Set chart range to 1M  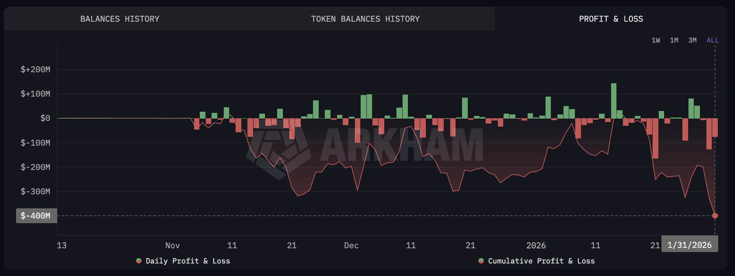674,40
